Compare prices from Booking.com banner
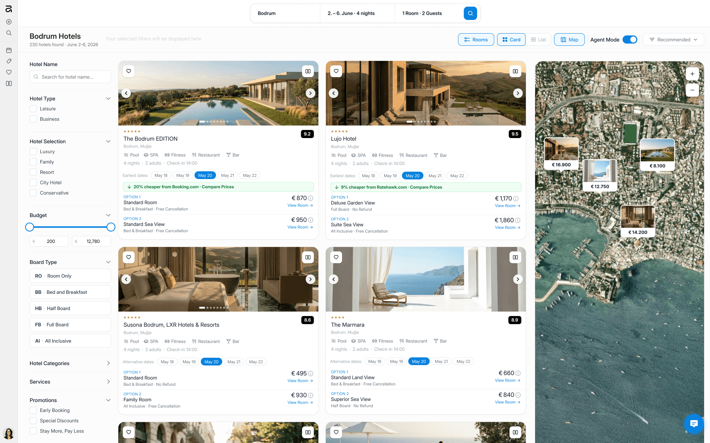The width and height of the screenshot is (710, 443). (218, 187)
